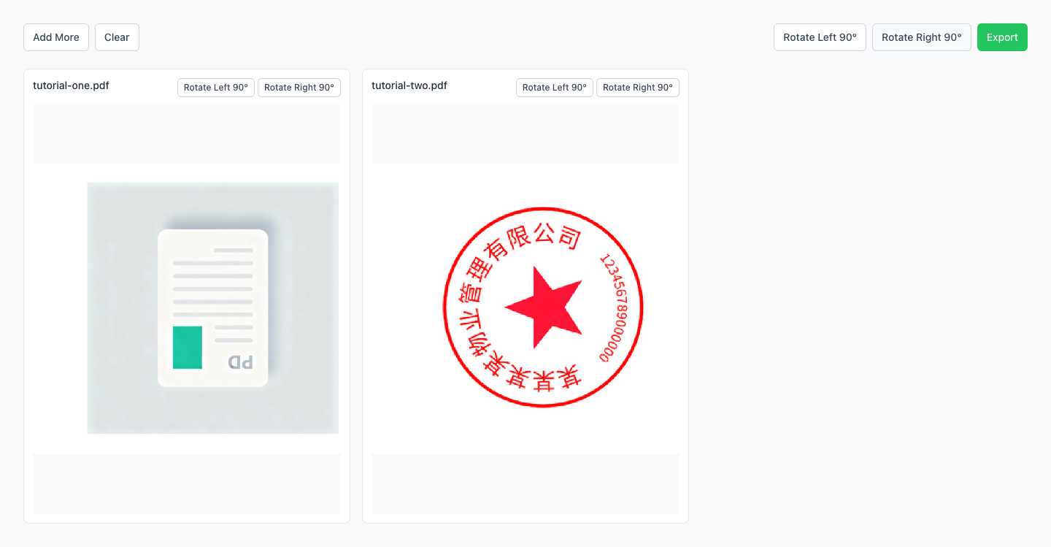Click top gray placeholder in tutorial-one card
The height and width of the screenshot is (547, 1051).
(187, 133)
